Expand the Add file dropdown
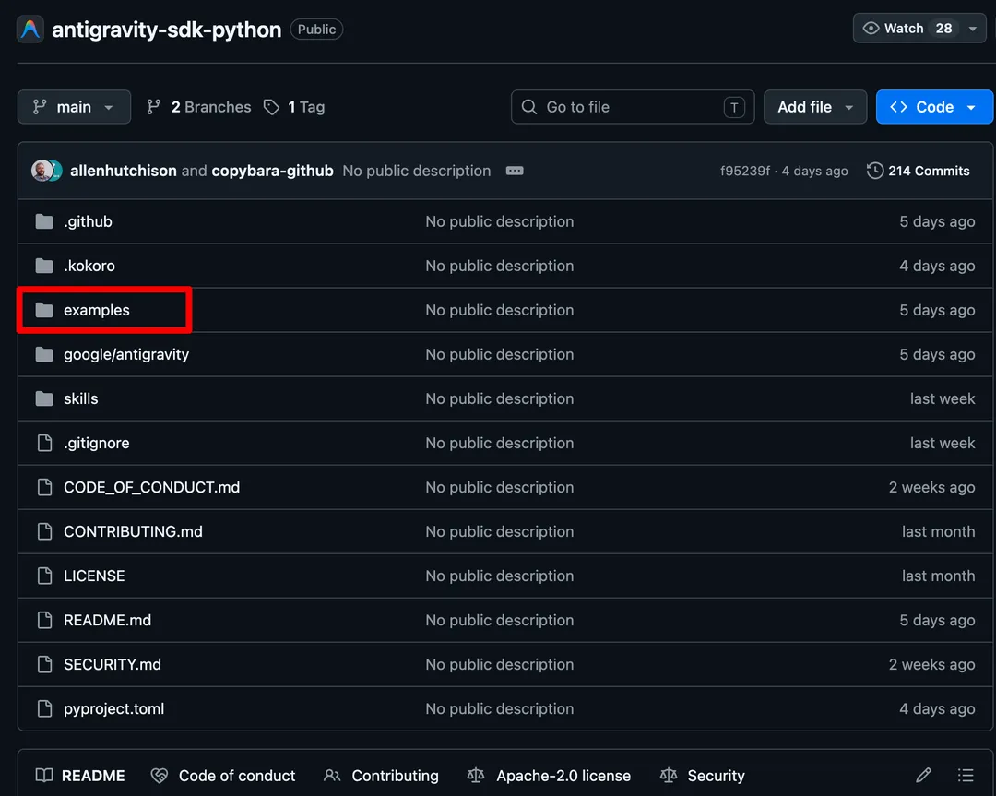996x796 pixels. pos(815,107)
